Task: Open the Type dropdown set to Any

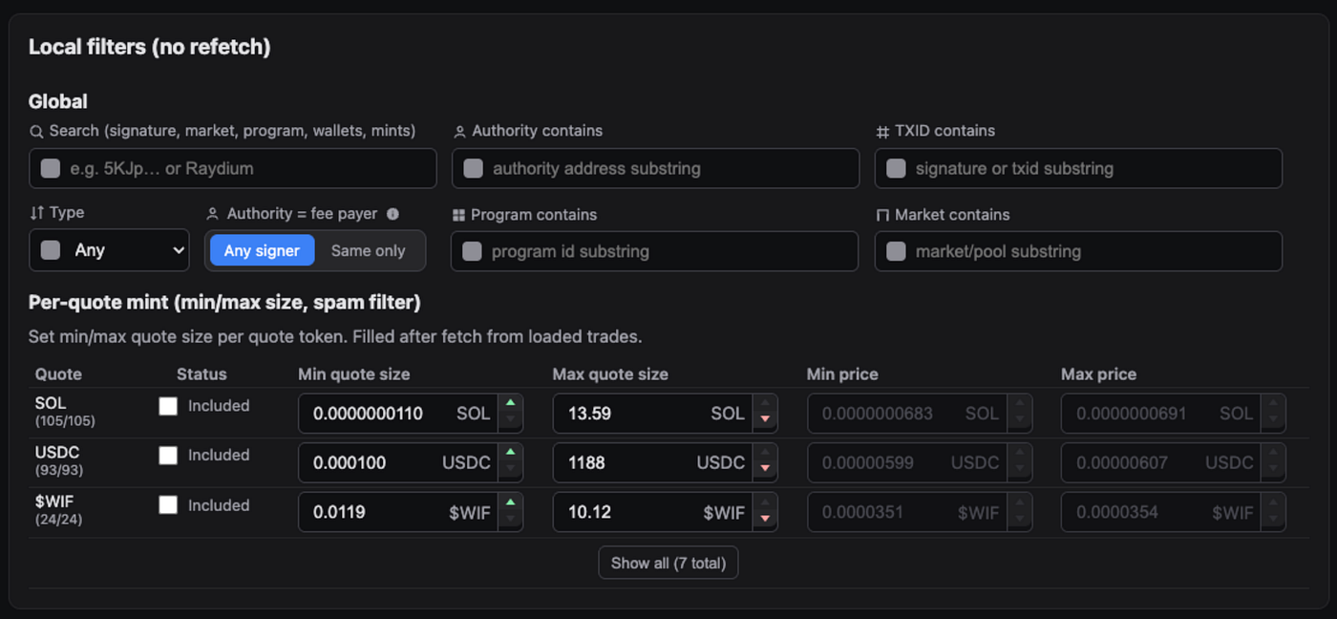Action: [109, 250]
